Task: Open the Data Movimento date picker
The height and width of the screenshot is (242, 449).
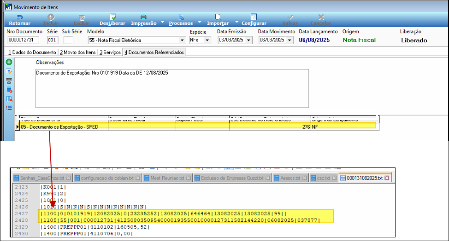Action: pyautogui.click(x=289, y=40)
